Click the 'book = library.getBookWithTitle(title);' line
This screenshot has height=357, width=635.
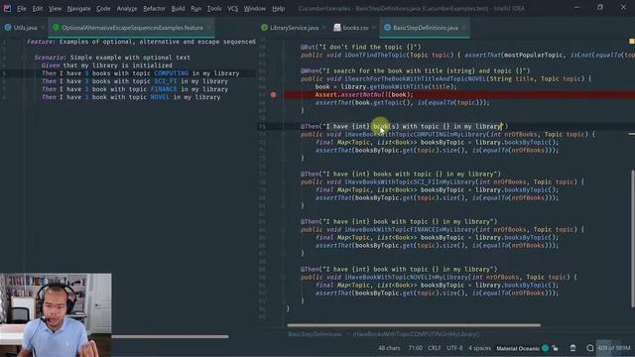[x=386, y=86]
